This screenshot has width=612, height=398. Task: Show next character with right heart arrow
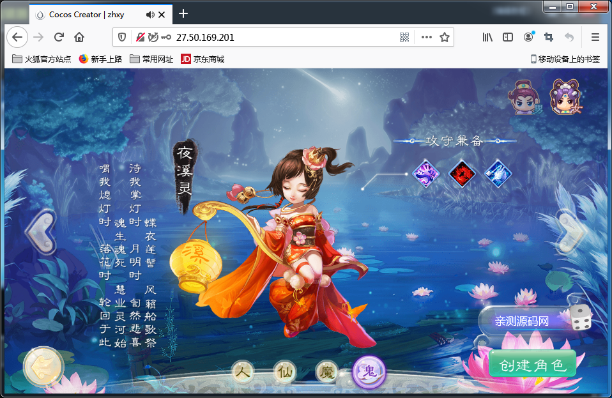tap(571, 232)
